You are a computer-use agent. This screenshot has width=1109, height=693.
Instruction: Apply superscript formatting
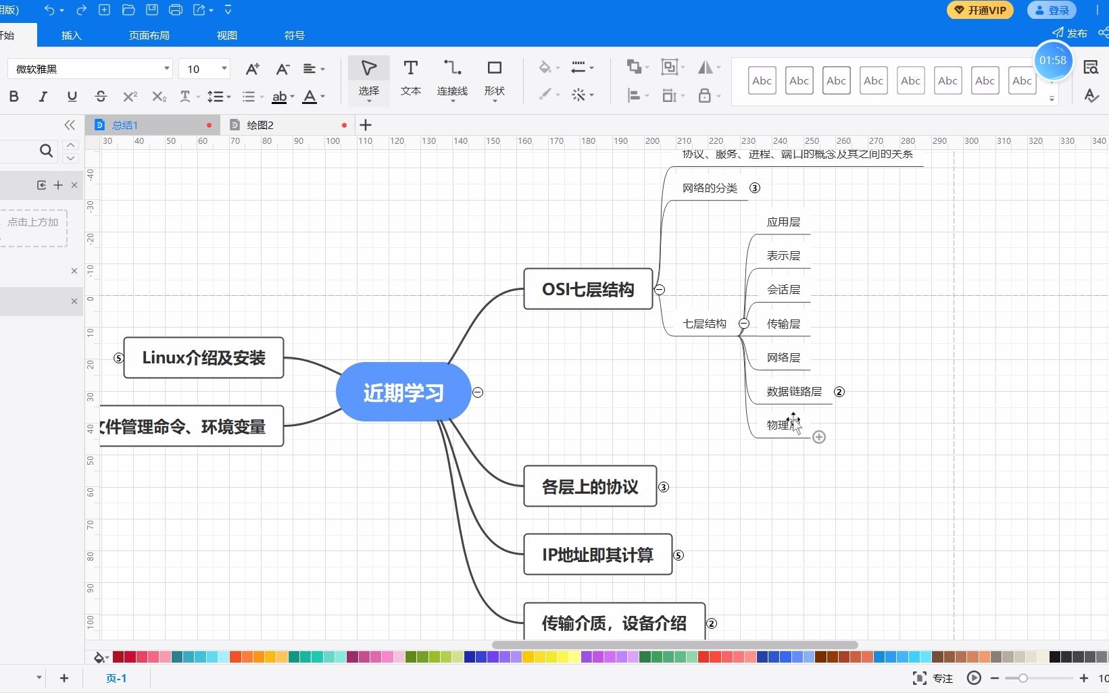click(x=130, y=97)
